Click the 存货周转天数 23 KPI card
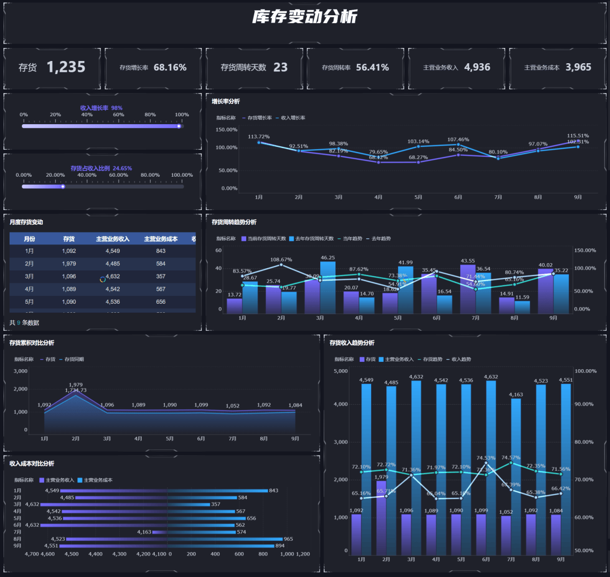The image size is (610, 577). pos(254,68)
